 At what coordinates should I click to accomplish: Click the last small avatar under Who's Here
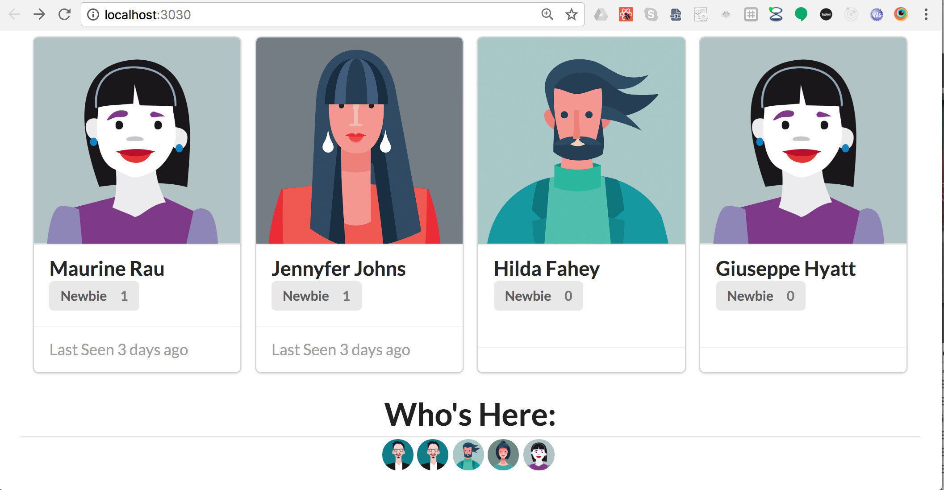point(539,455)
